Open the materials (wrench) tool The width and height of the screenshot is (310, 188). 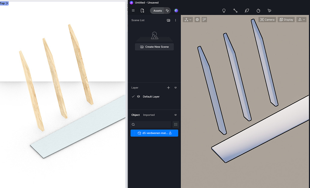pos(236,11)
